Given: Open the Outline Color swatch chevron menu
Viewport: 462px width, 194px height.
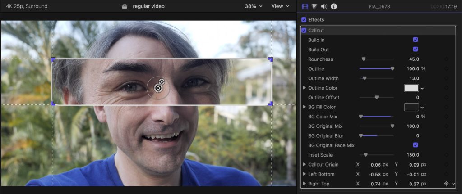Looking at the screenshot, I should [422, 88].
